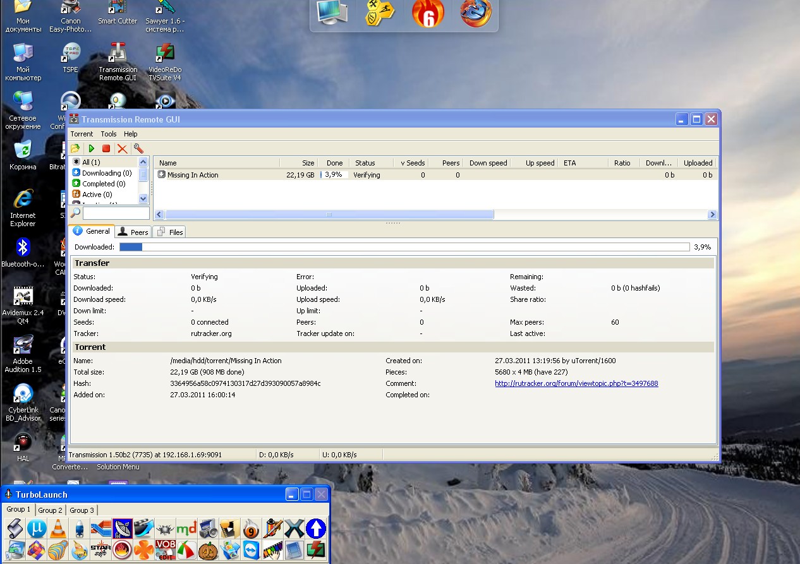Select Completed (0) filter

click(x=99, y=184)
